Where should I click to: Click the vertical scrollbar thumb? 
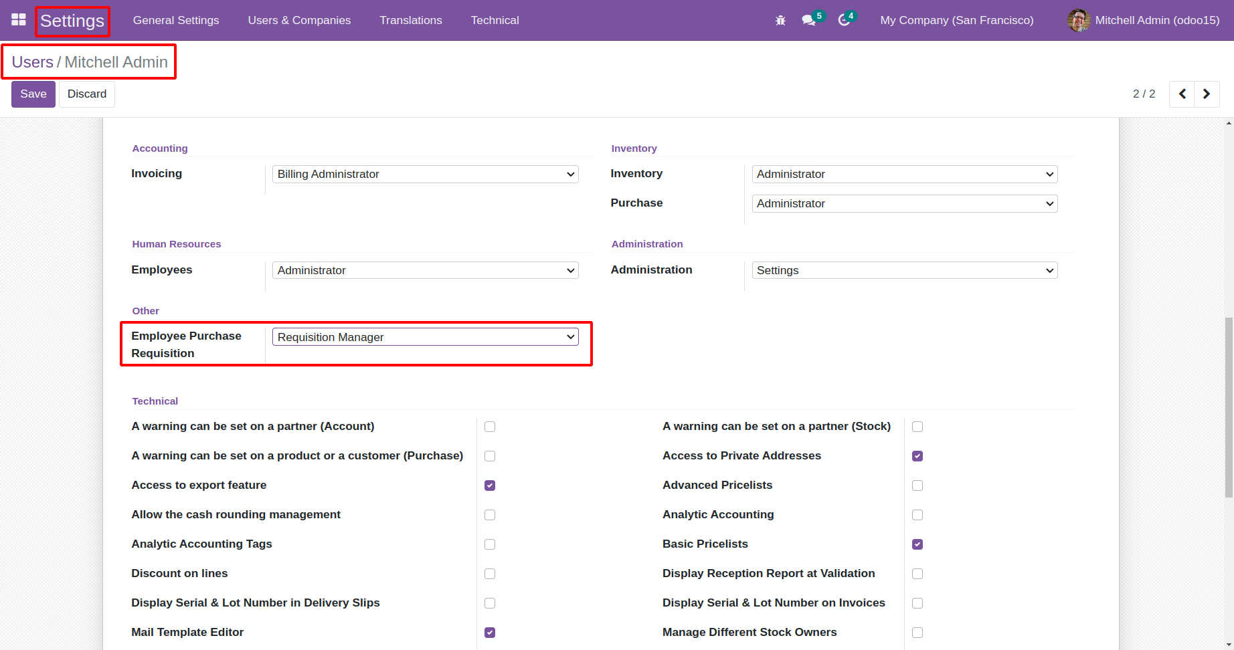click(x=1229, y=408)
